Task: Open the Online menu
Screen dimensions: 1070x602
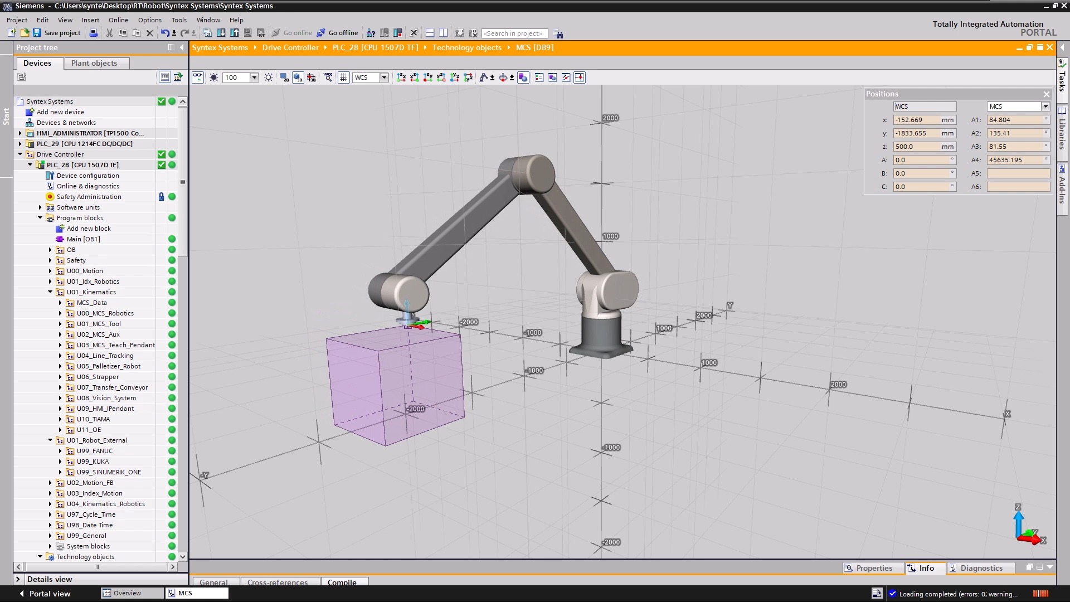Action: tap(118, 20)
